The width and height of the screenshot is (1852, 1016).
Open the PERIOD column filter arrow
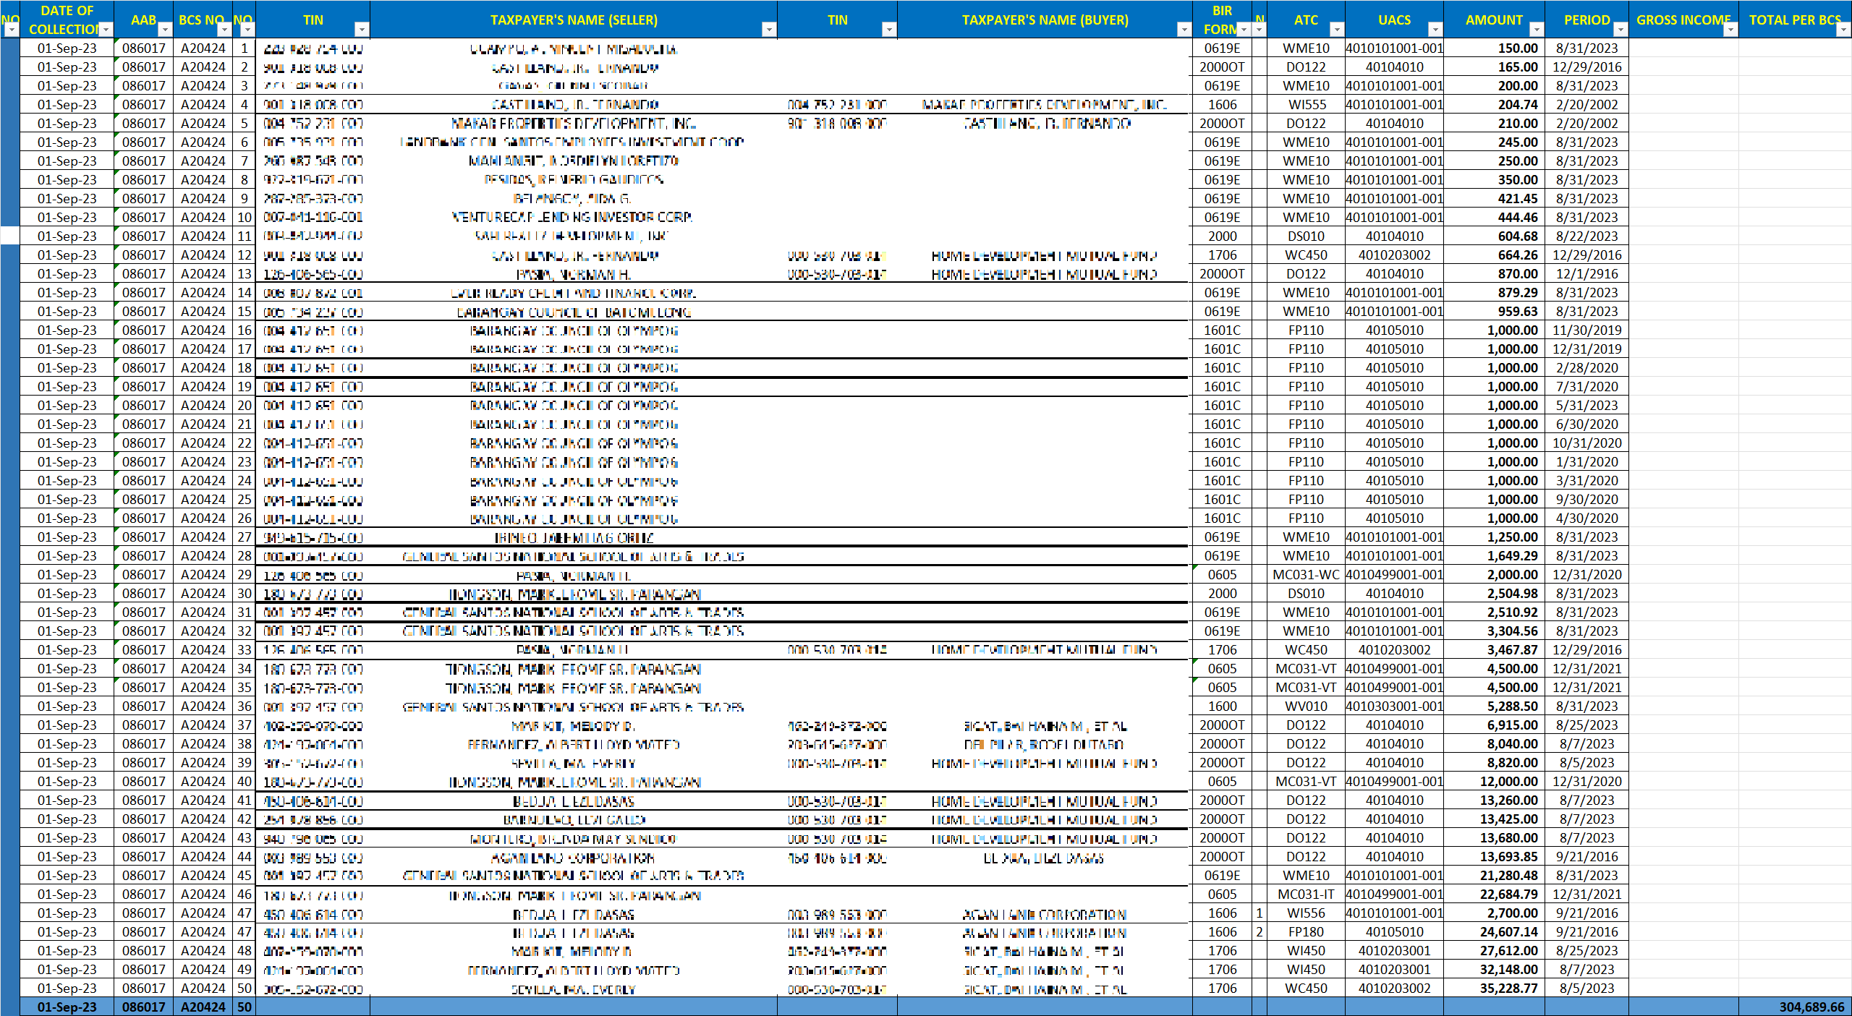click(1620, 30)
